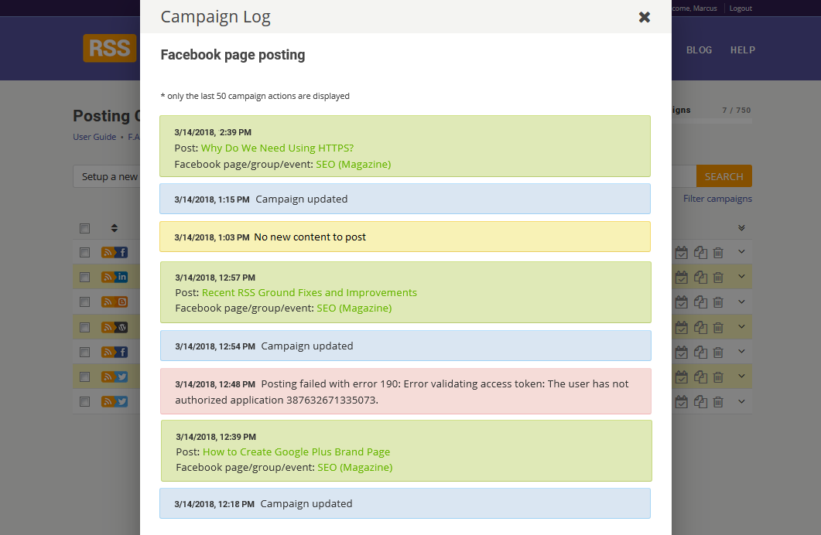Click the topmost RSS-to-Facebook campaign icon
This screenshot has width=821, height=535.
tap(115, 252)
